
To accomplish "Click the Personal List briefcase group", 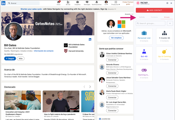I will (144, 36).
